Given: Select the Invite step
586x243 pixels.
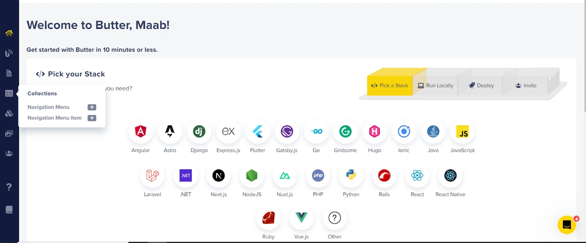Looking at the screenshot, I should [x=525, y=86].
